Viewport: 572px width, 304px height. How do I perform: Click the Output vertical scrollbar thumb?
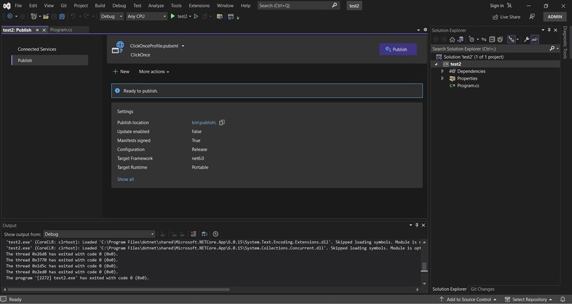[424, 267]
